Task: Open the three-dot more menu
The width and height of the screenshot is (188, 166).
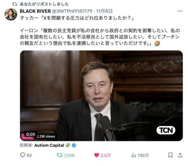Action: (180, 11)
